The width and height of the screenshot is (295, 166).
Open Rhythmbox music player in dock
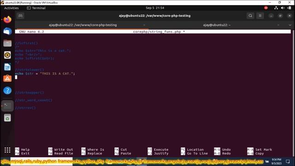7,55
